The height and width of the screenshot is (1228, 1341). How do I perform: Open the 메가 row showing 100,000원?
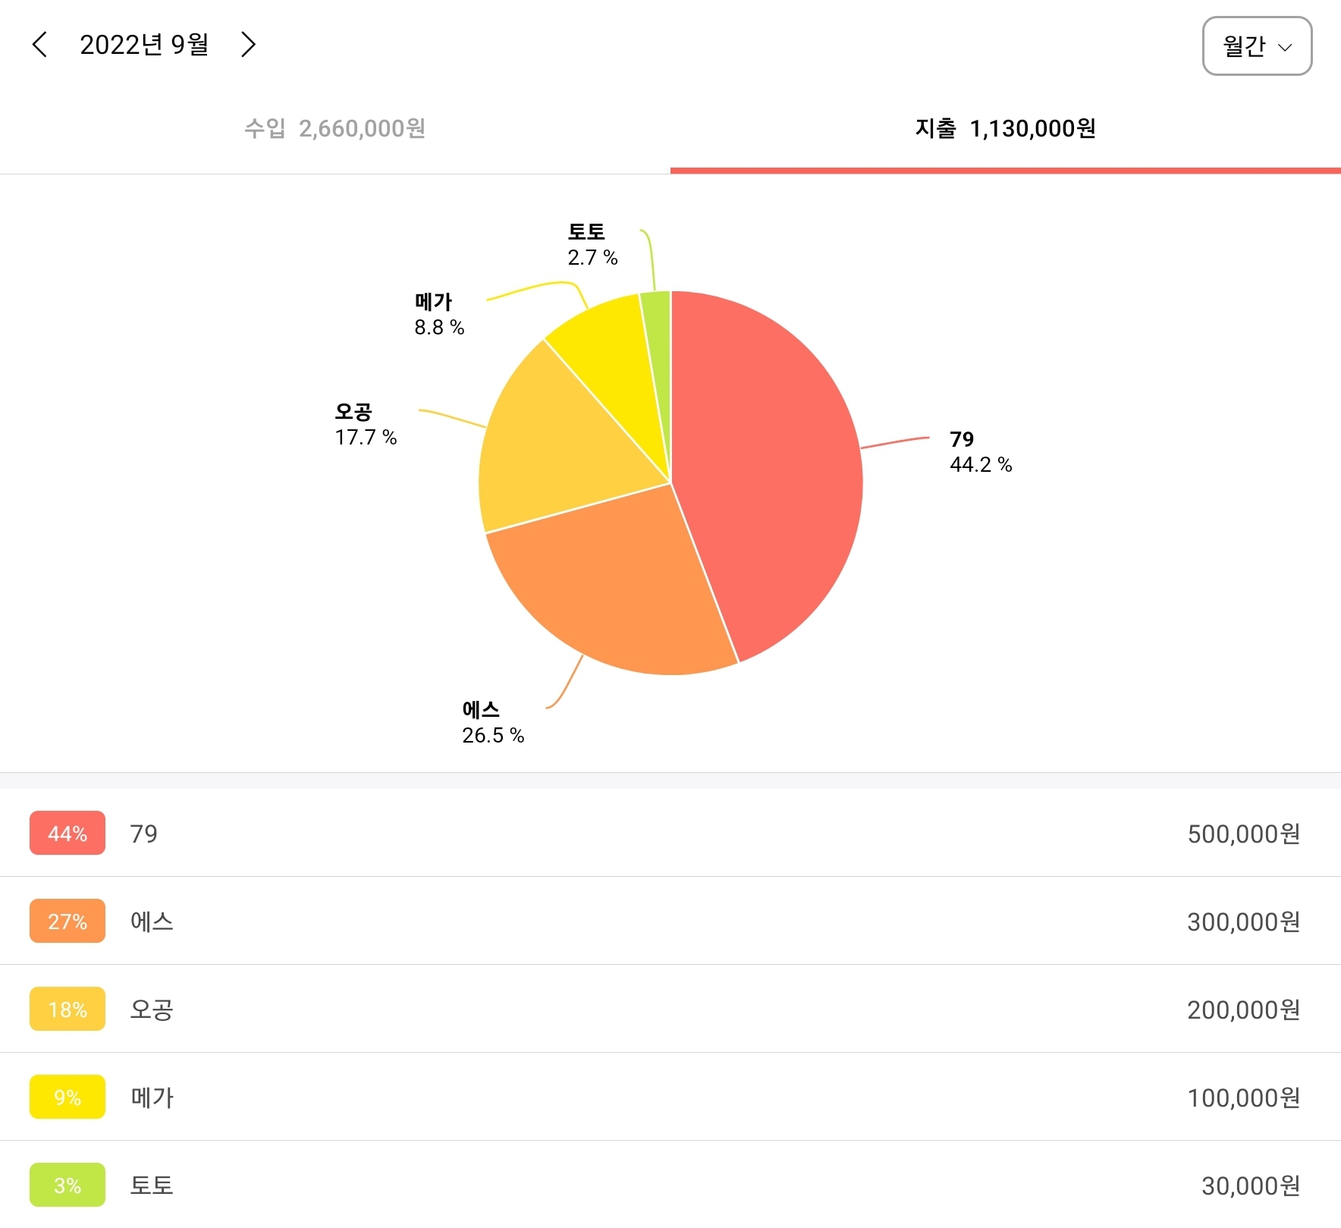click(670, 1097)
